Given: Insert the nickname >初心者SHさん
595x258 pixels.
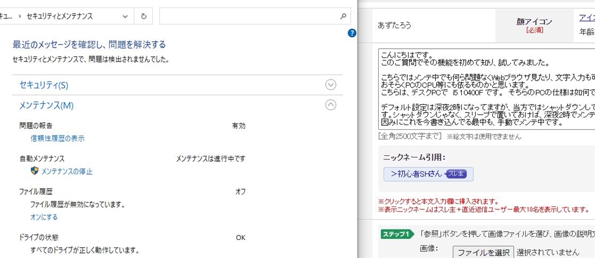Looking at the screenshot, I should pyautogui.click(x=416, y=173).
